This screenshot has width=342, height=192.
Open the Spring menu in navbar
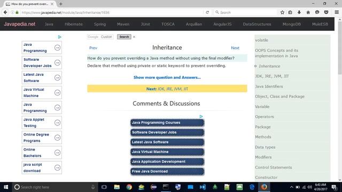tap(100, 24)
